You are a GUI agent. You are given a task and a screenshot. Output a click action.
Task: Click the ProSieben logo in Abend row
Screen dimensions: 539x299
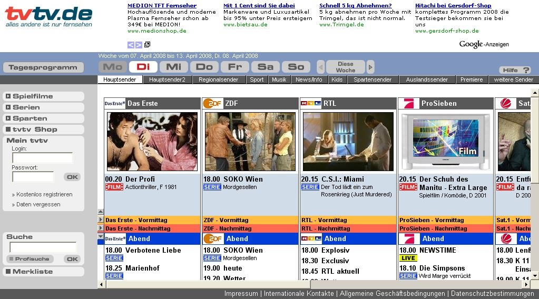(409, 238)
